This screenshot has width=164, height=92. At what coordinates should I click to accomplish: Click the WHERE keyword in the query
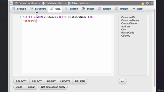(63, 17)
